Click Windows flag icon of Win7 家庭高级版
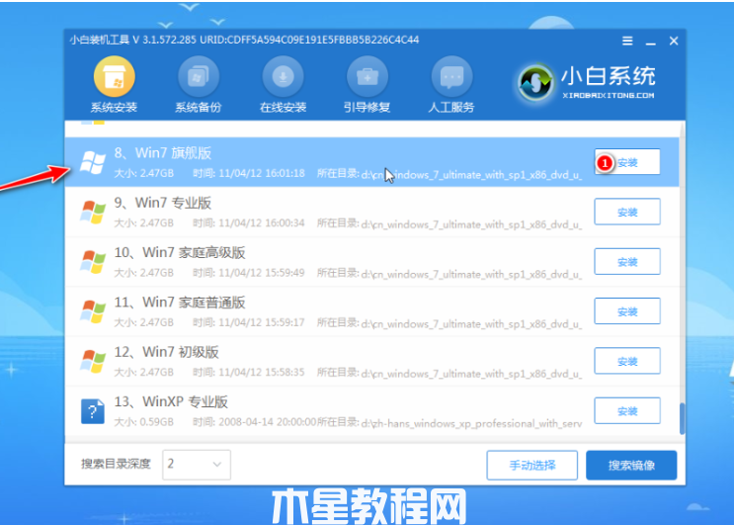734x525 pixels. coord(93,262)
